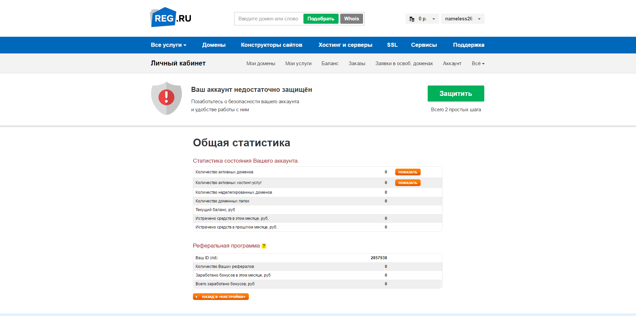Screen dimensions: 636x316
Task: Open the Домены section
Action: (x=214, y=45)
